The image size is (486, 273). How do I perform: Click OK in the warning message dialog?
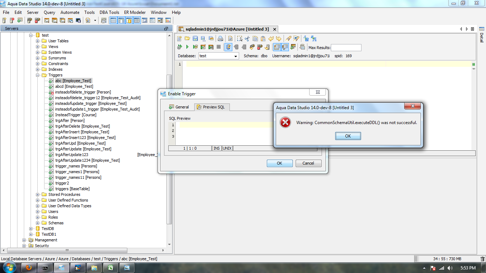(x=348, y=136)
